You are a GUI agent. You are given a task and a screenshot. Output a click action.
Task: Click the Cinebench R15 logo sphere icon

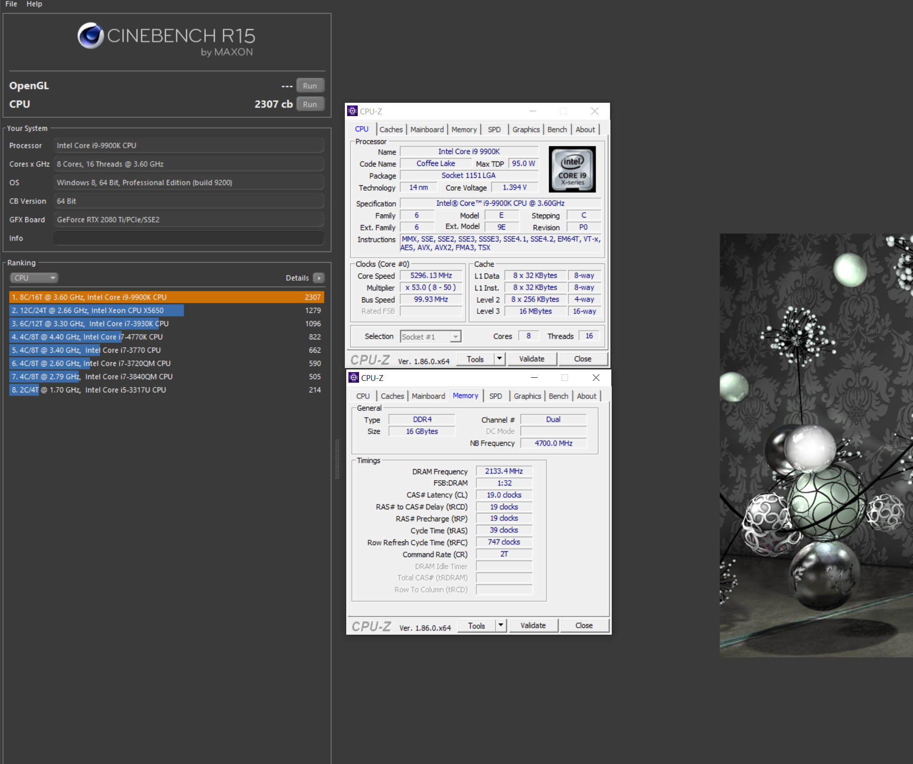tap(90, 36)
